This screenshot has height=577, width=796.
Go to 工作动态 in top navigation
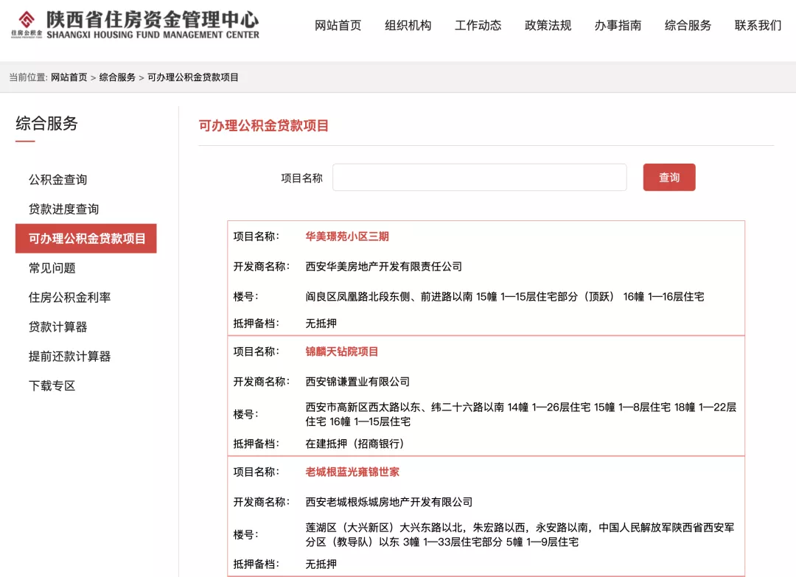click(478, 26)
